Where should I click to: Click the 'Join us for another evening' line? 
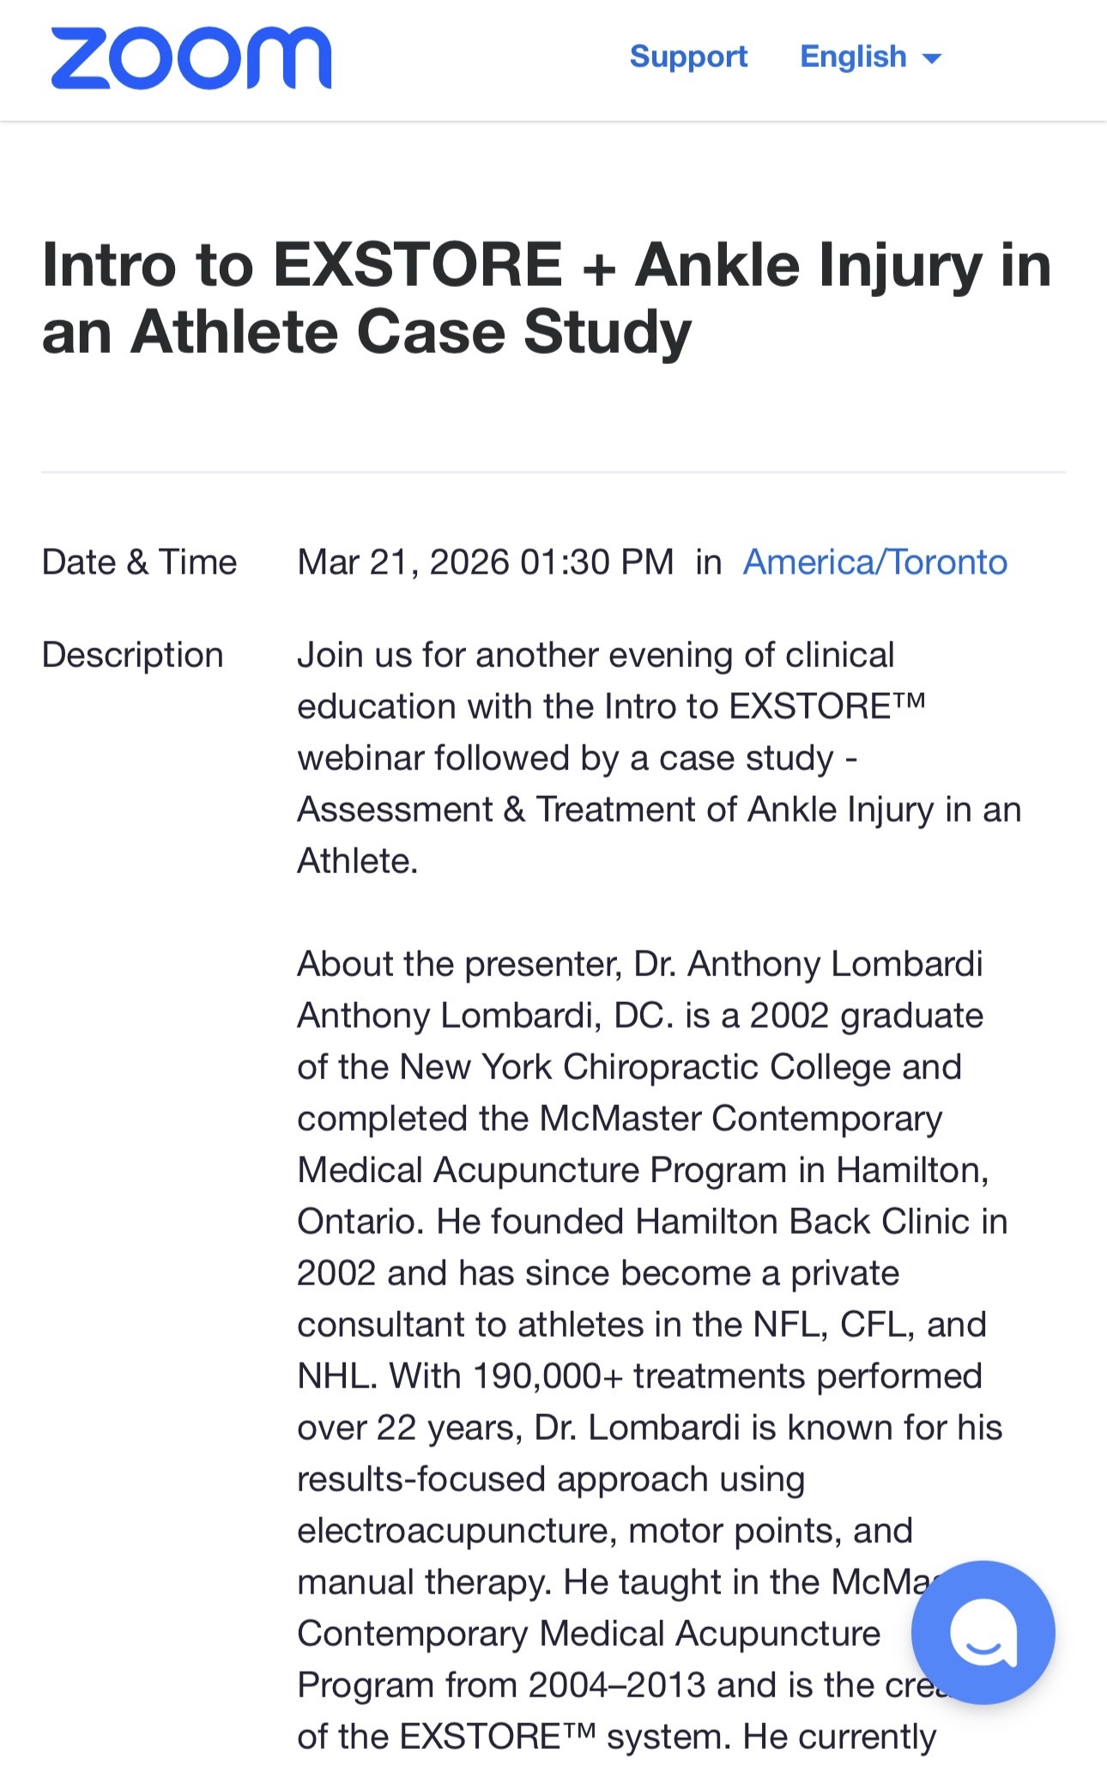596,655
